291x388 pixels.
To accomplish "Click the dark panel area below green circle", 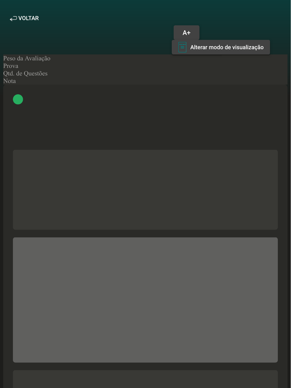I will click(x=81, y=127).
